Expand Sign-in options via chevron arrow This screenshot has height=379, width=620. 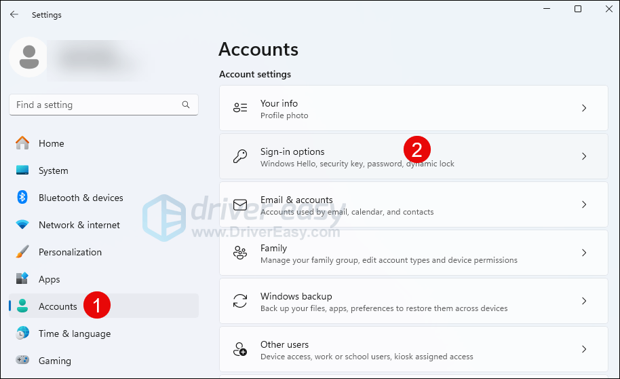click(x=584, y=157)
